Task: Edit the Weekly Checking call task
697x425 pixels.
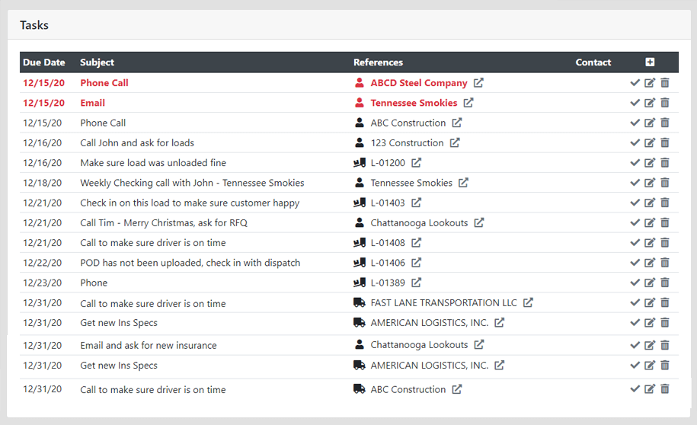Action: point(650,183)
